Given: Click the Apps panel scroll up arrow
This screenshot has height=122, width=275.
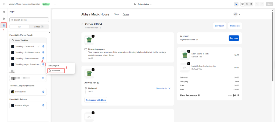Looking at the screenshot, I should coord(49,33).
